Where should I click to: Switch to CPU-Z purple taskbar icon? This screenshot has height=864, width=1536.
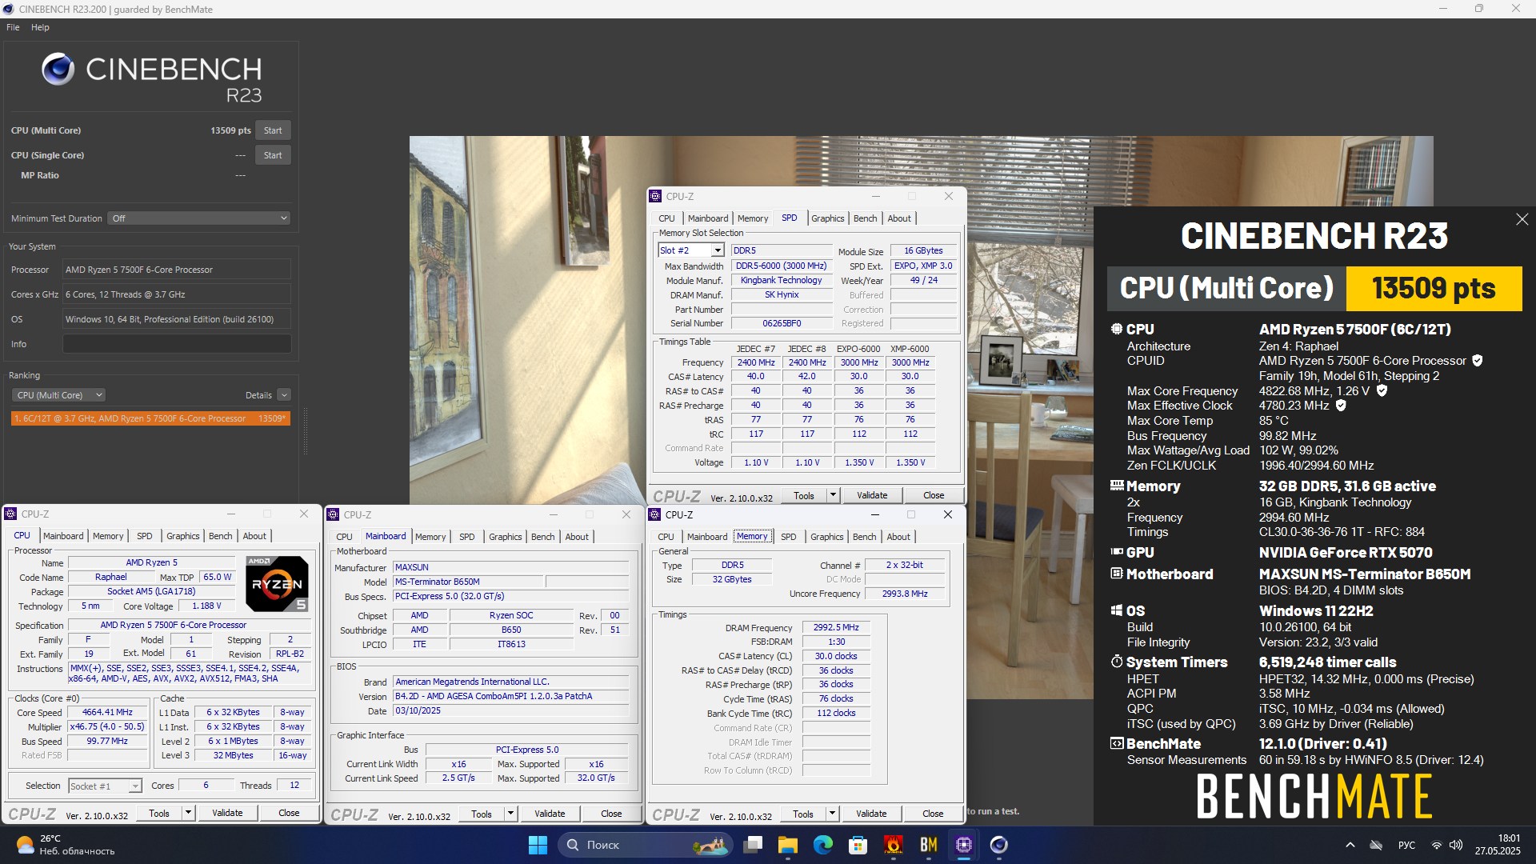964,845
